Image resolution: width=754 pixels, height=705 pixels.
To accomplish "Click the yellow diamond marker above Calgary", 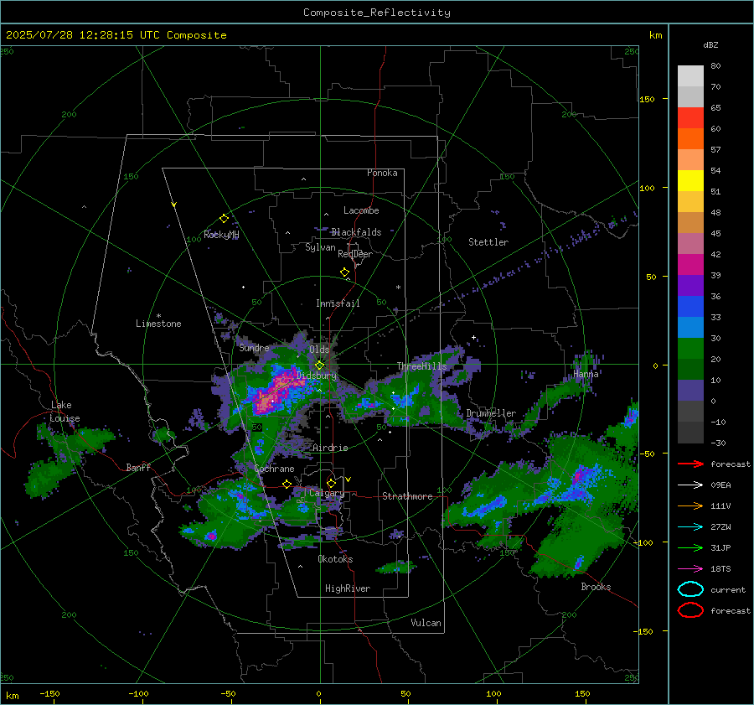I will pos(331,483).
